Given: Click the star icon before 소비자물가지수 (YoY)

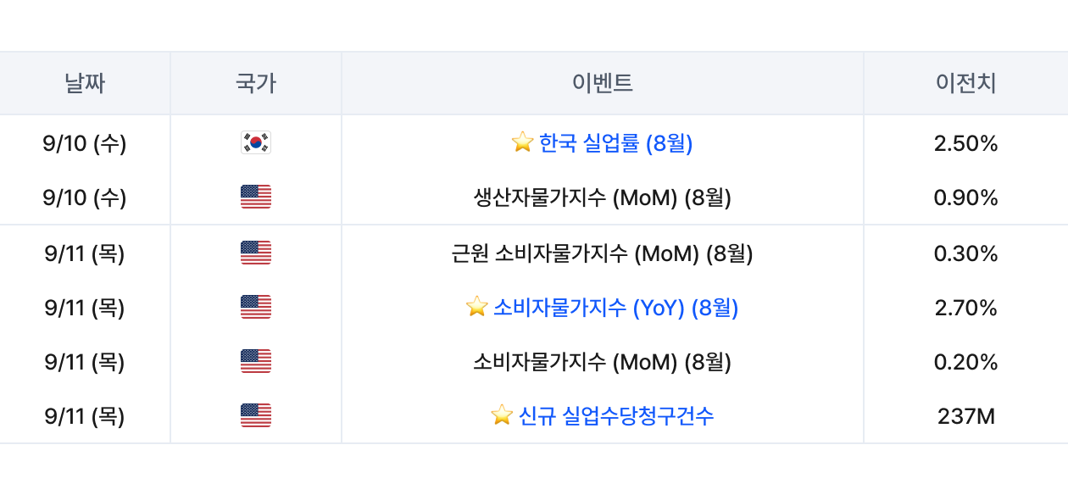Looking at the screenshot, I should (x=477, y=307).
